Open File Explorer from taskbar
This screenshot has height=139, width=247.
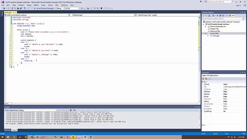click(x=8, y=137)
